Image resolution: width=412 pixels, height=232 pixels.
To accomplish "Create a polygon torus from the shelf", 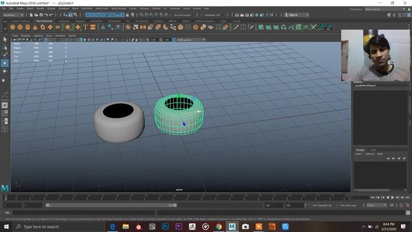I will 42,27.
